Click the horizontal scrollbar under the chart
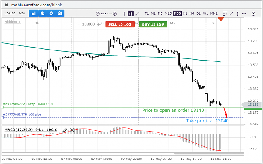Image resolution: width=263 pixels, height=164 pixels. click(x=209, y=153)
